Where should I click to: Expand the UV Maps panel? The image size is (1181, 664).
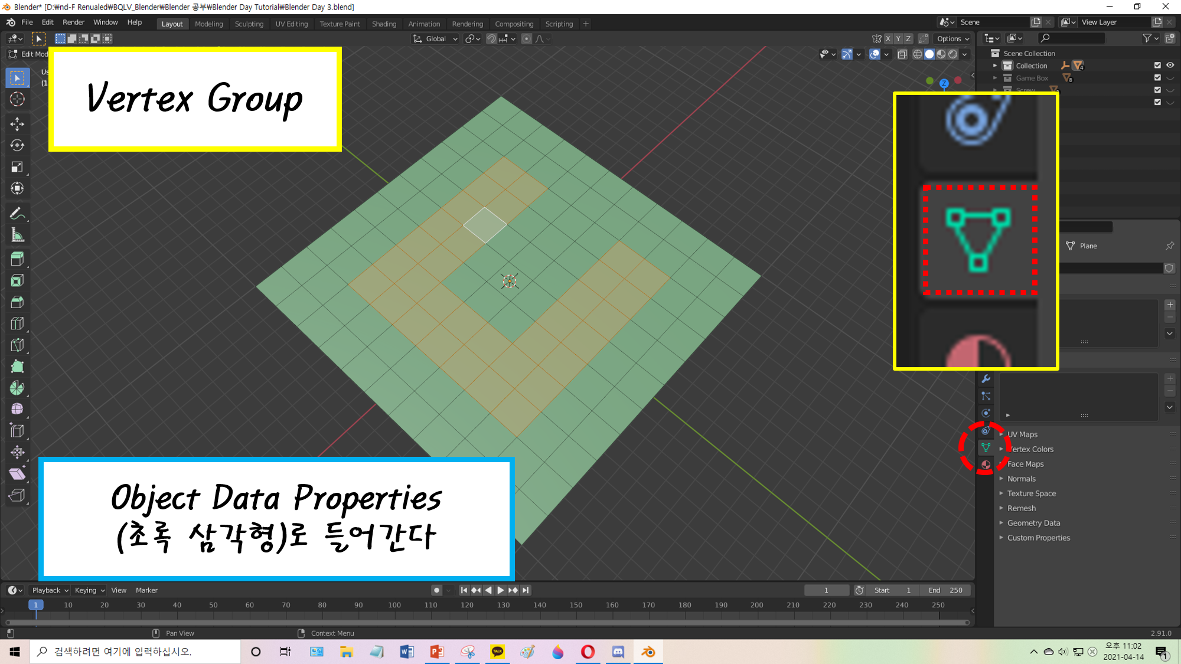click(1022, 434)
